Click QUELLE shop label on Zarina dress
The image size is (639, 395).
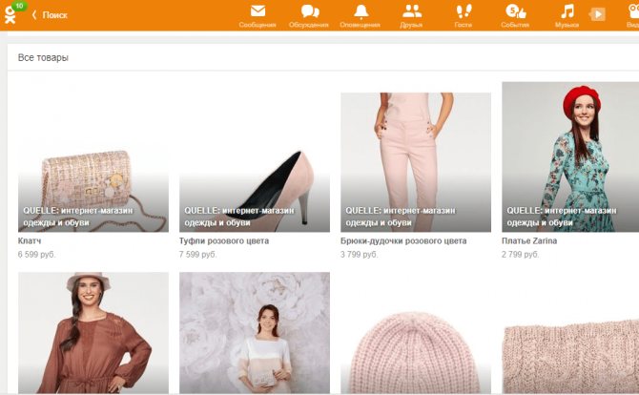coord(562,217)
